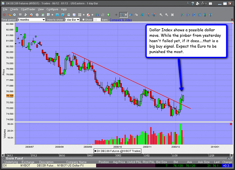235x170 pixels.
Task: Click the blue undo arrow icon
Action: (131, 15)
